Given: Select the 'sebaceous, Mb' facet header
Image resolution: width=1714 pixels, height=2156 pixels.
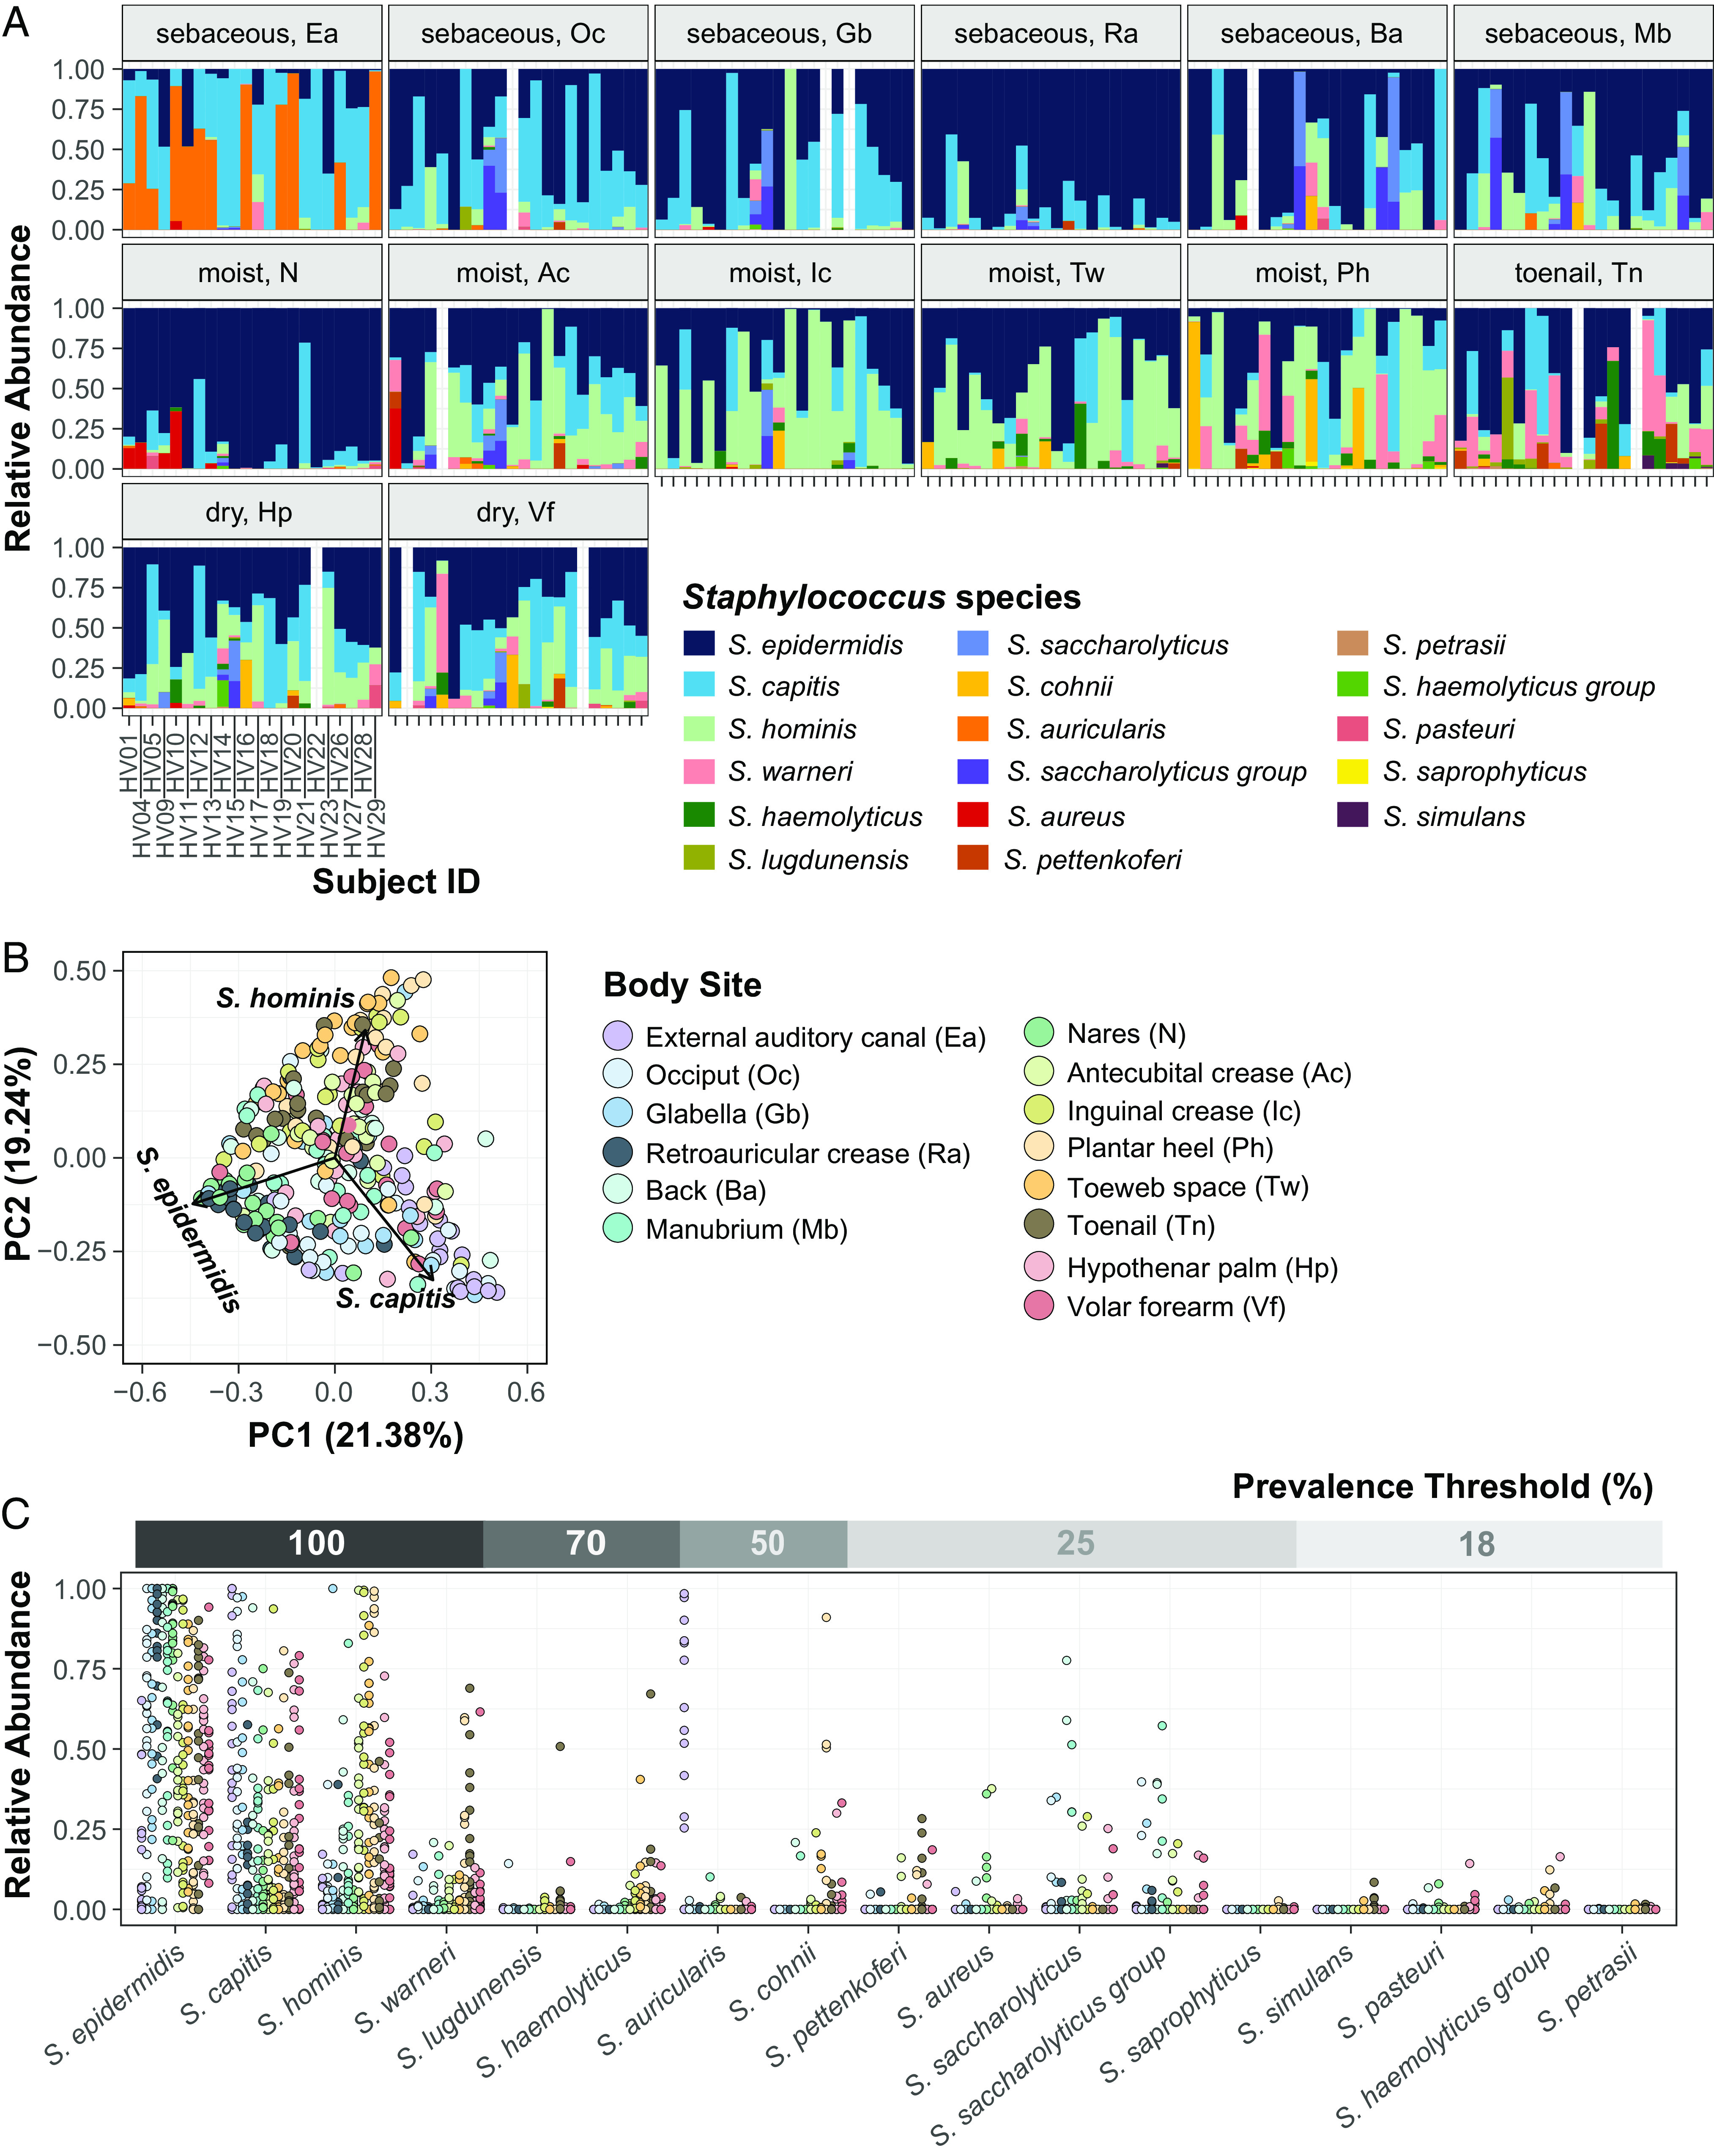Looking at the screenshot, I should click(1583, 34).
